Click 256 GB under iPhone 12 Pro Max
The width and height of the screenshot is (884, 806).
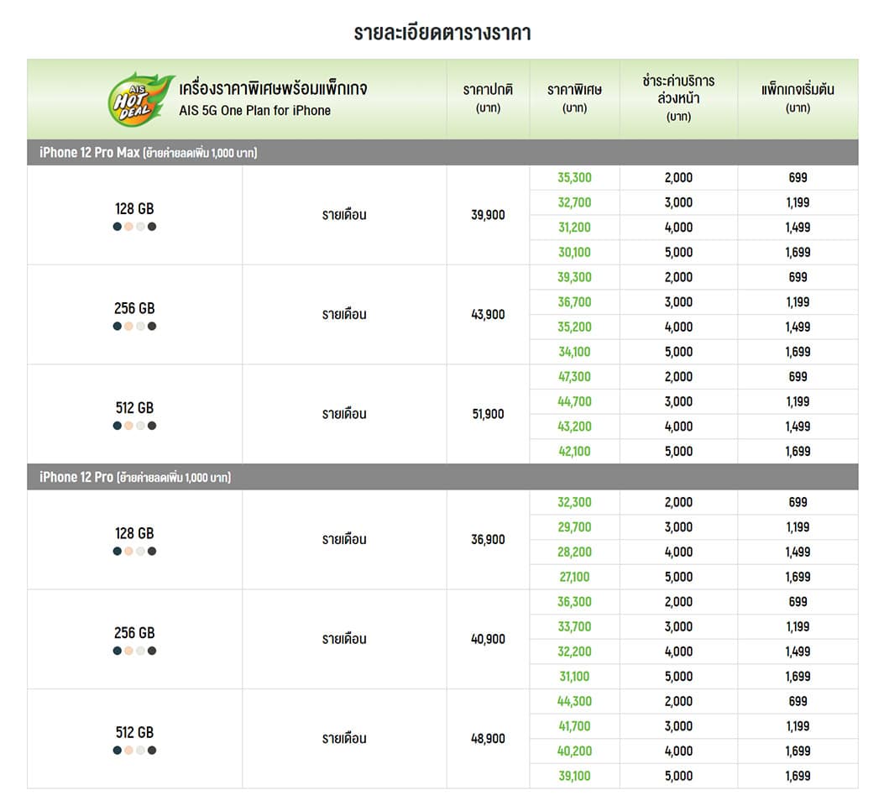click(134, 308)
